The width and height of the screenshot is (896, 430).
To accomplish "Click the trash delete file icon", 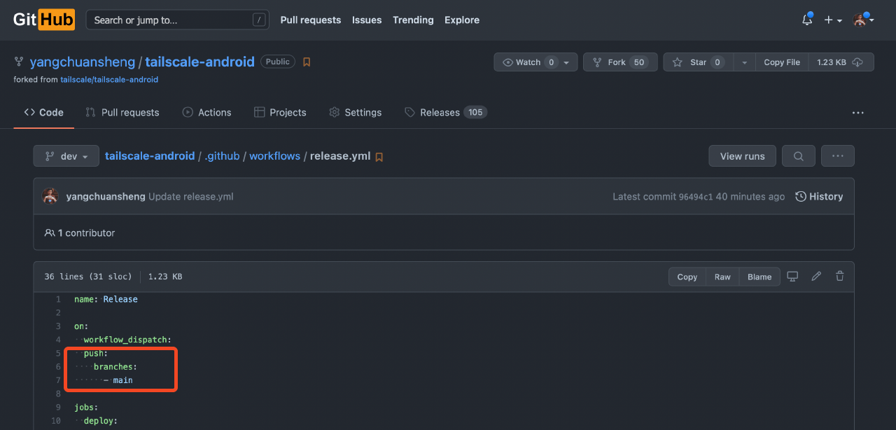I will pyautogui.click(x=840, y=277).
